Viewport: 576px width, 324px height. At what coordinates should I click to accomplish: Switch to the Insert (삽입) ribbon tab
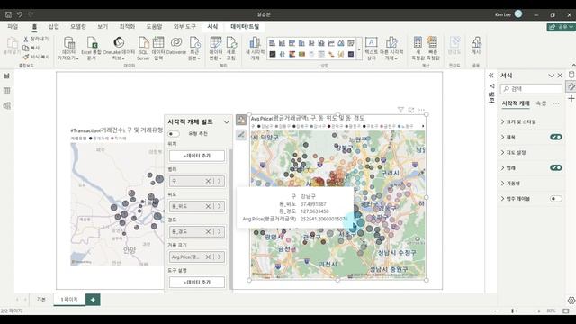[54, 27]
